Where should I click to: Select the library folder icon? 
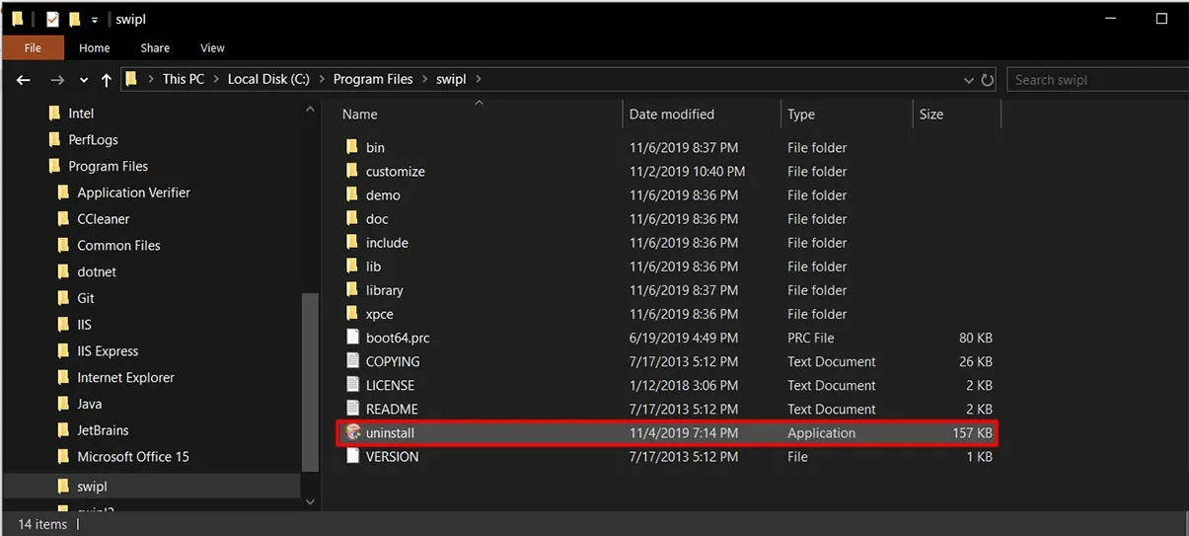coord(353,289)
